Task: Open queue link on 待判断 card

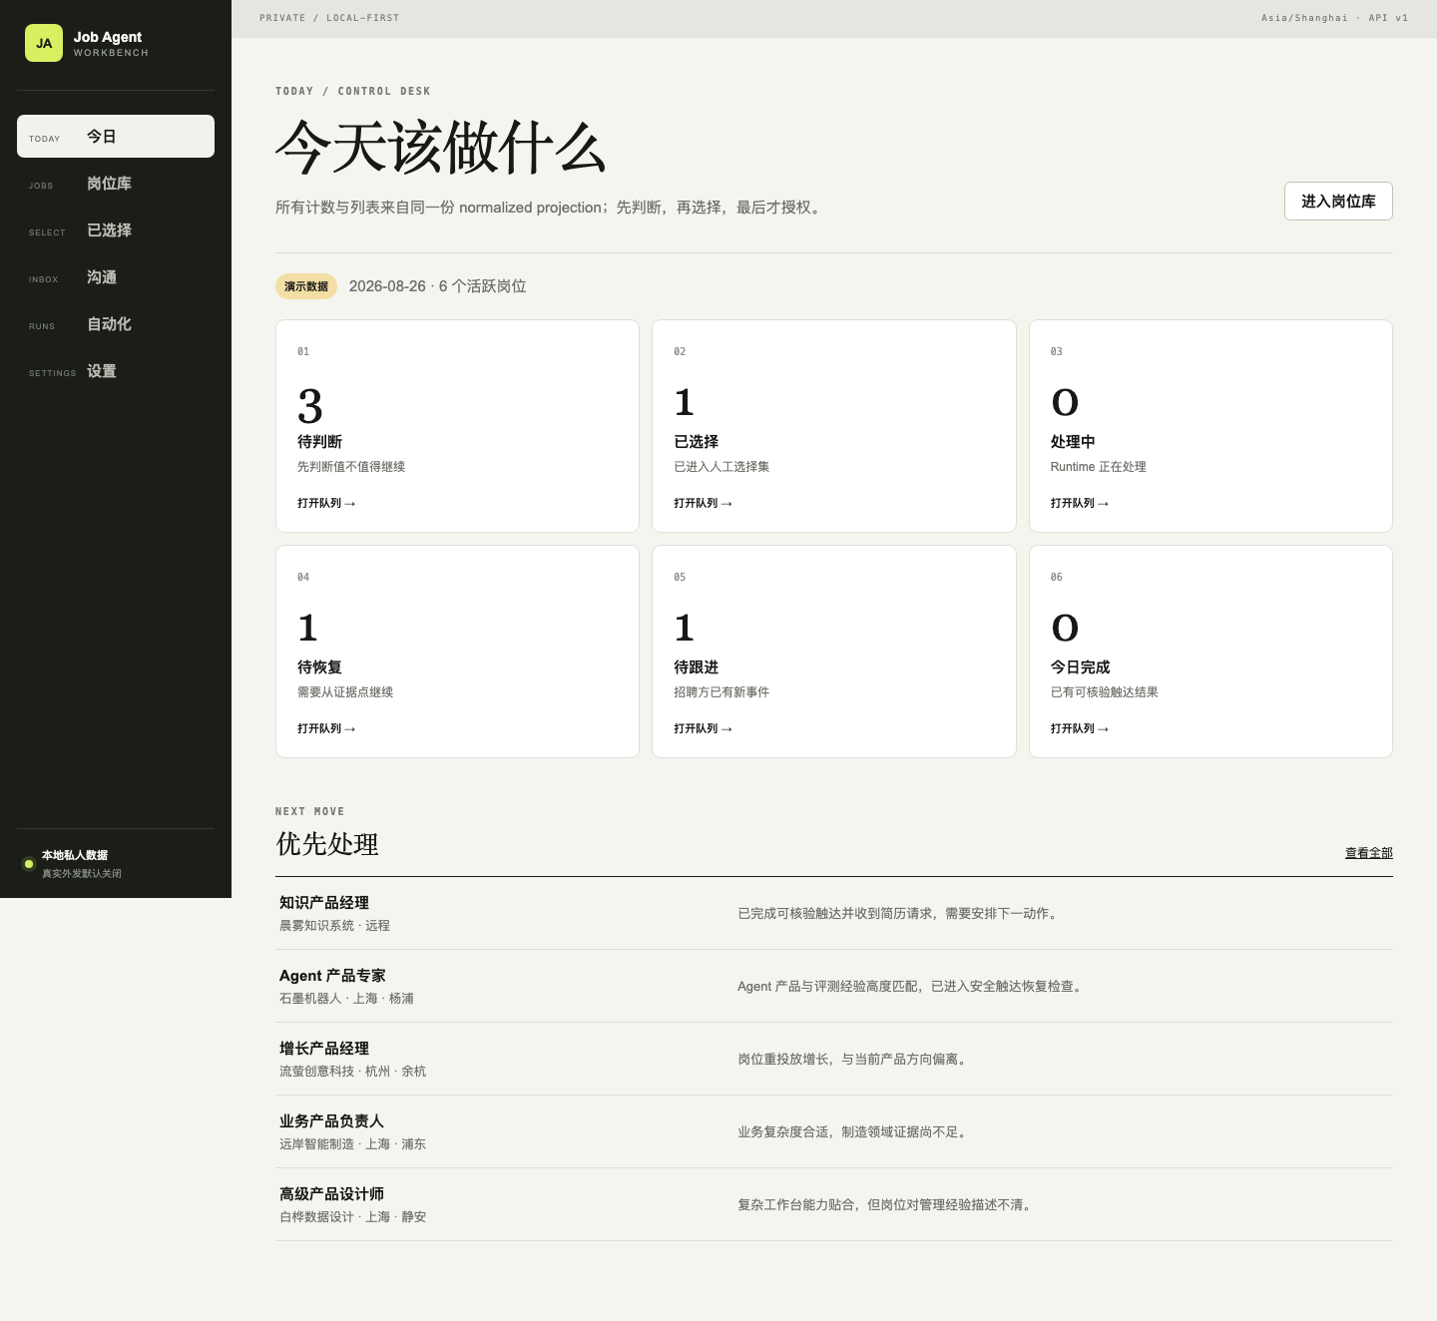Action: point(326,504)
